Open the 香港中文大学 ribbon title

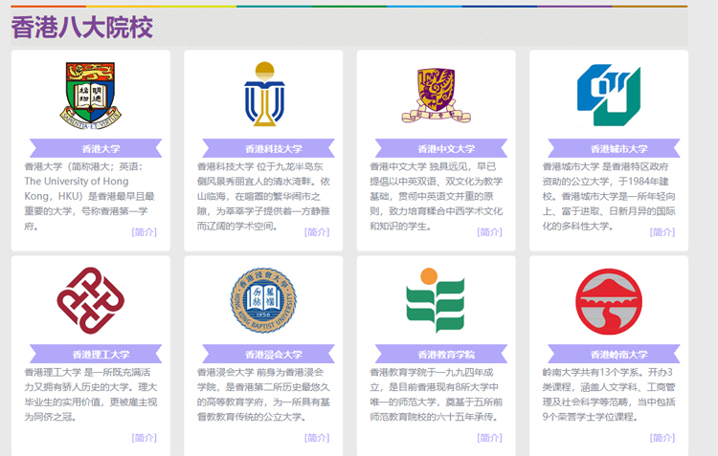441,148
